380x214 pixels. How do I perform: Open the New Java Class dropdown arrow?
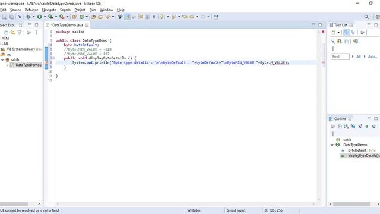(x=87, y=17)
